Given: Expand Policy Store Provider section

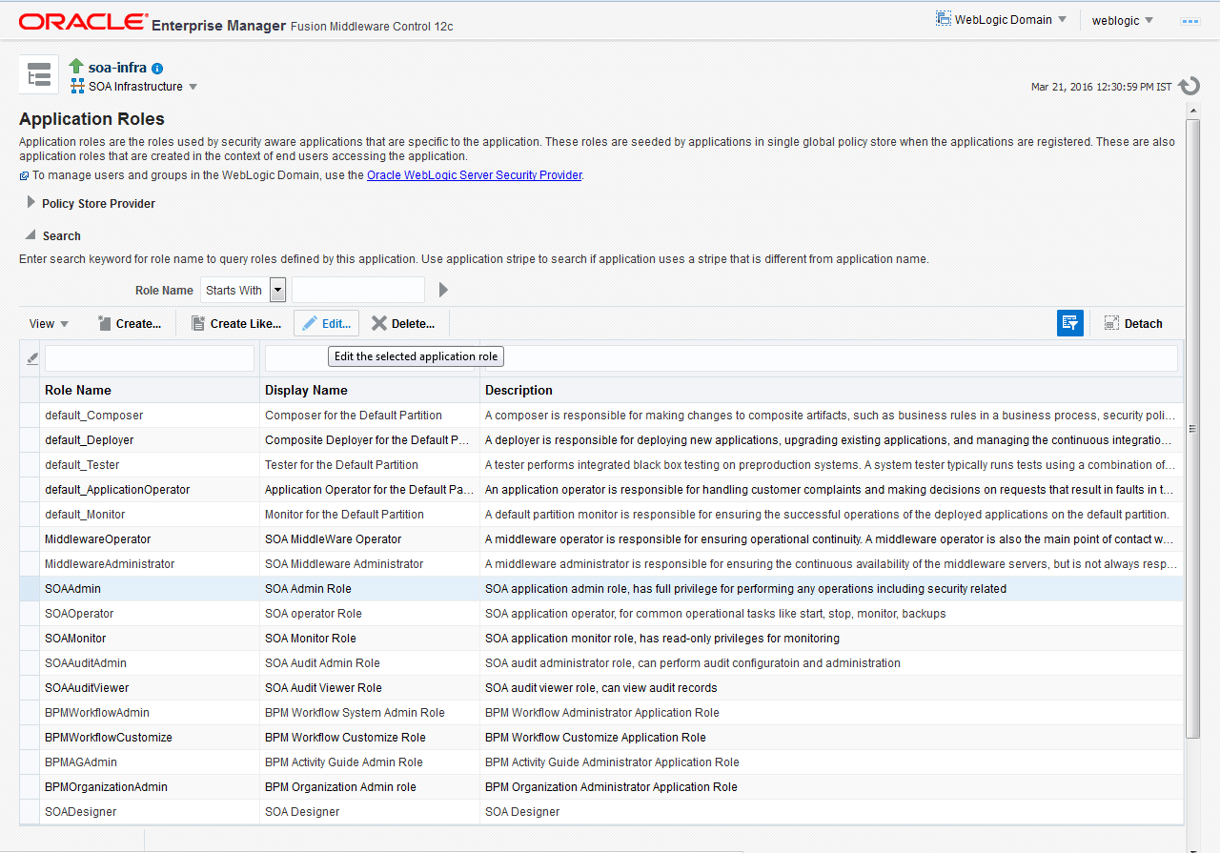Looking at the screenshot, I should coord(31,203).
